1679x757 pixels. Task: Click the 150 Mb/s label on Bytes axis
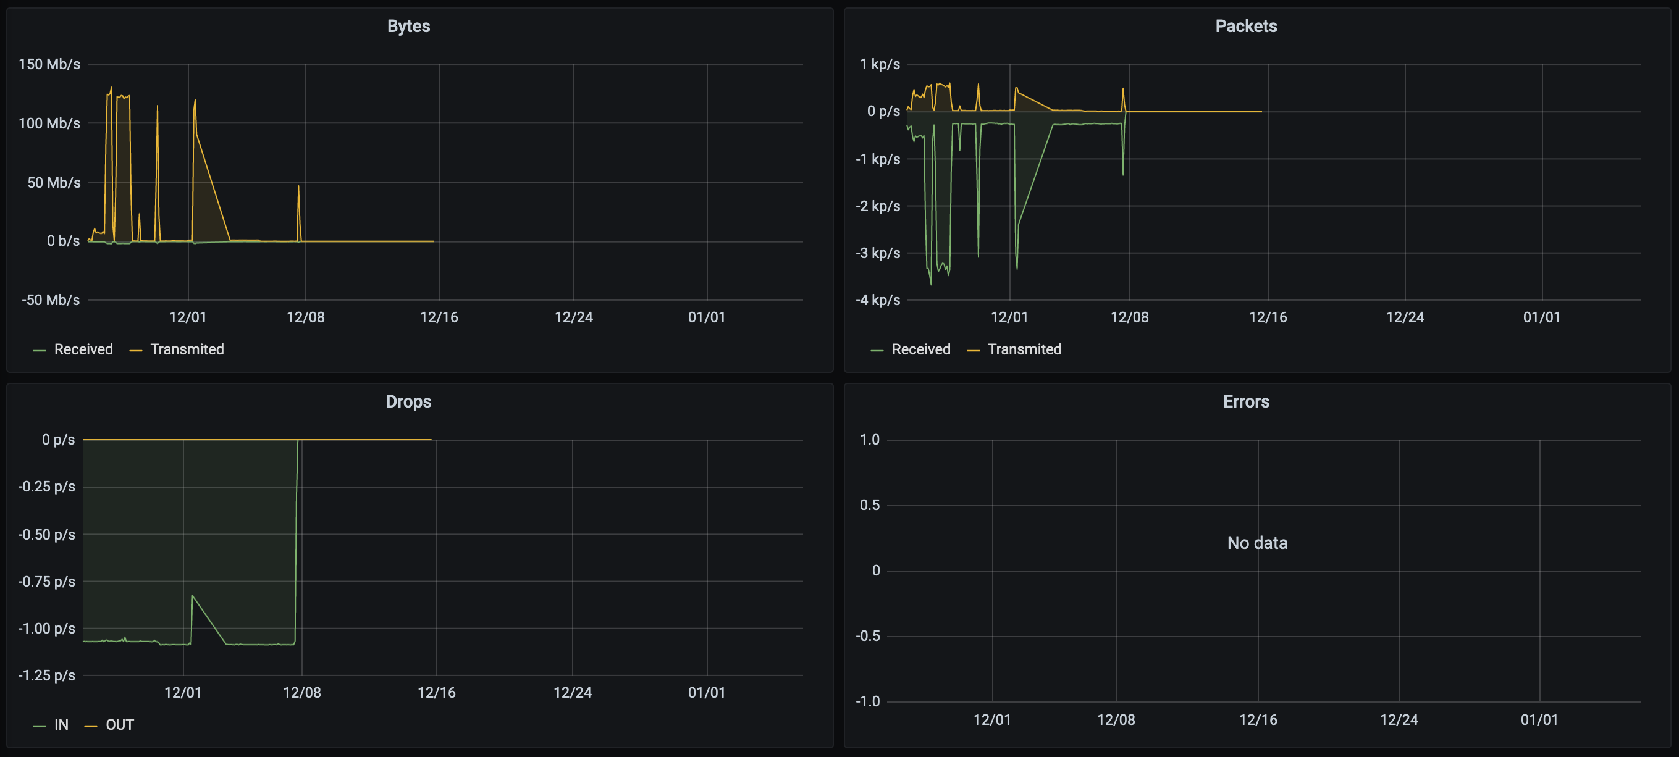click(49, 64)
